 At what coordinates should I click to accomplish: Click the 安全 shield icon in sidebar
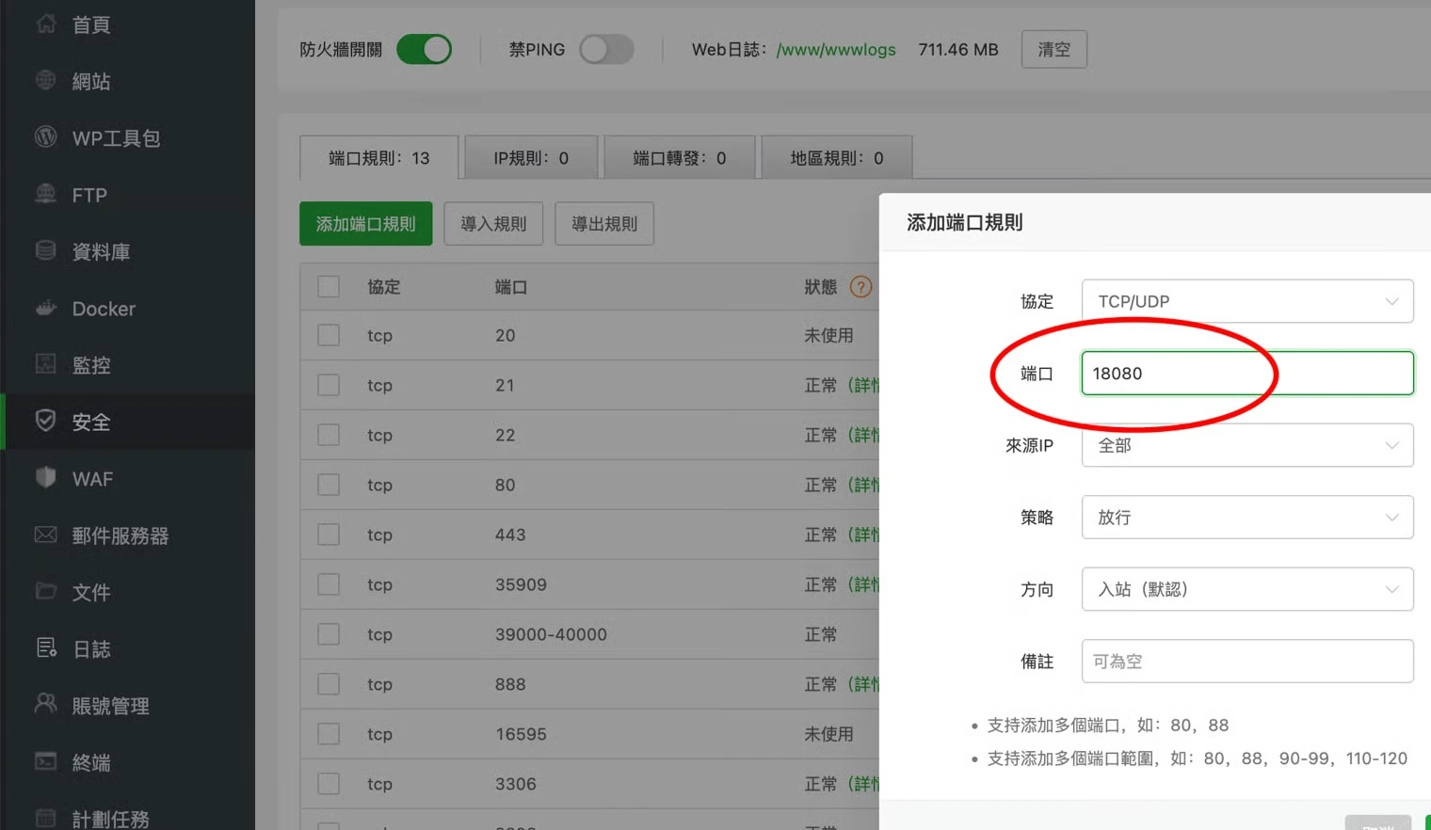pos(45,421)
